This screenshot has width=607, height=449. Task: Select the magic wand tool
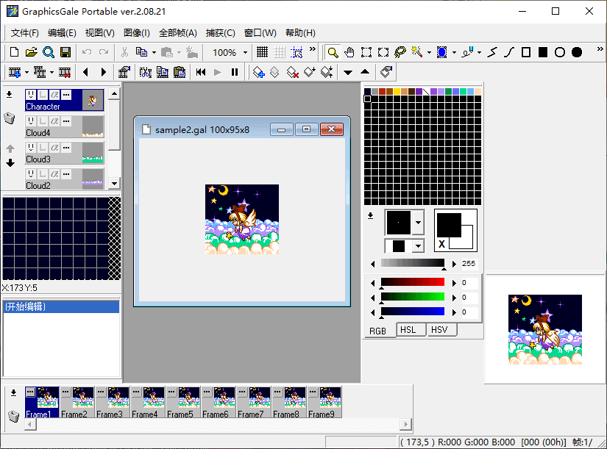pyautogui.click(x=417, y=52)
